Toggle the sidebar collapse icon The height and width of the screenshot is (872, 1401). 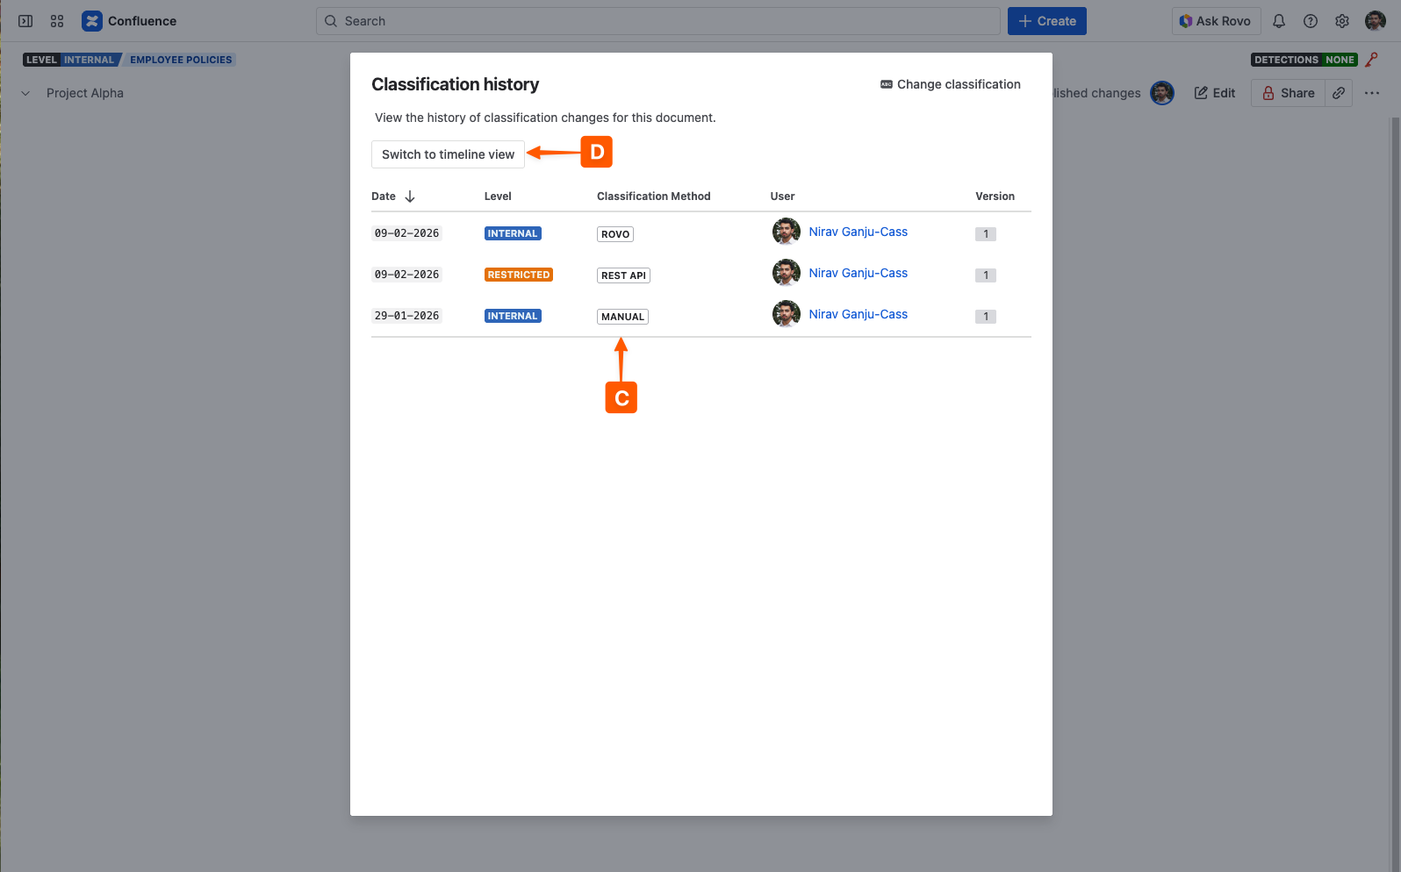click(25, 21)
